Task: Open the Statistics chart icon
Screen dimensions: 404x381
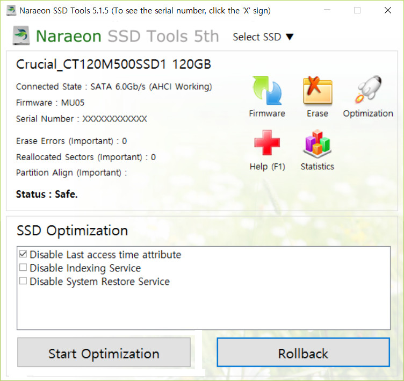Action: (317, 143)
